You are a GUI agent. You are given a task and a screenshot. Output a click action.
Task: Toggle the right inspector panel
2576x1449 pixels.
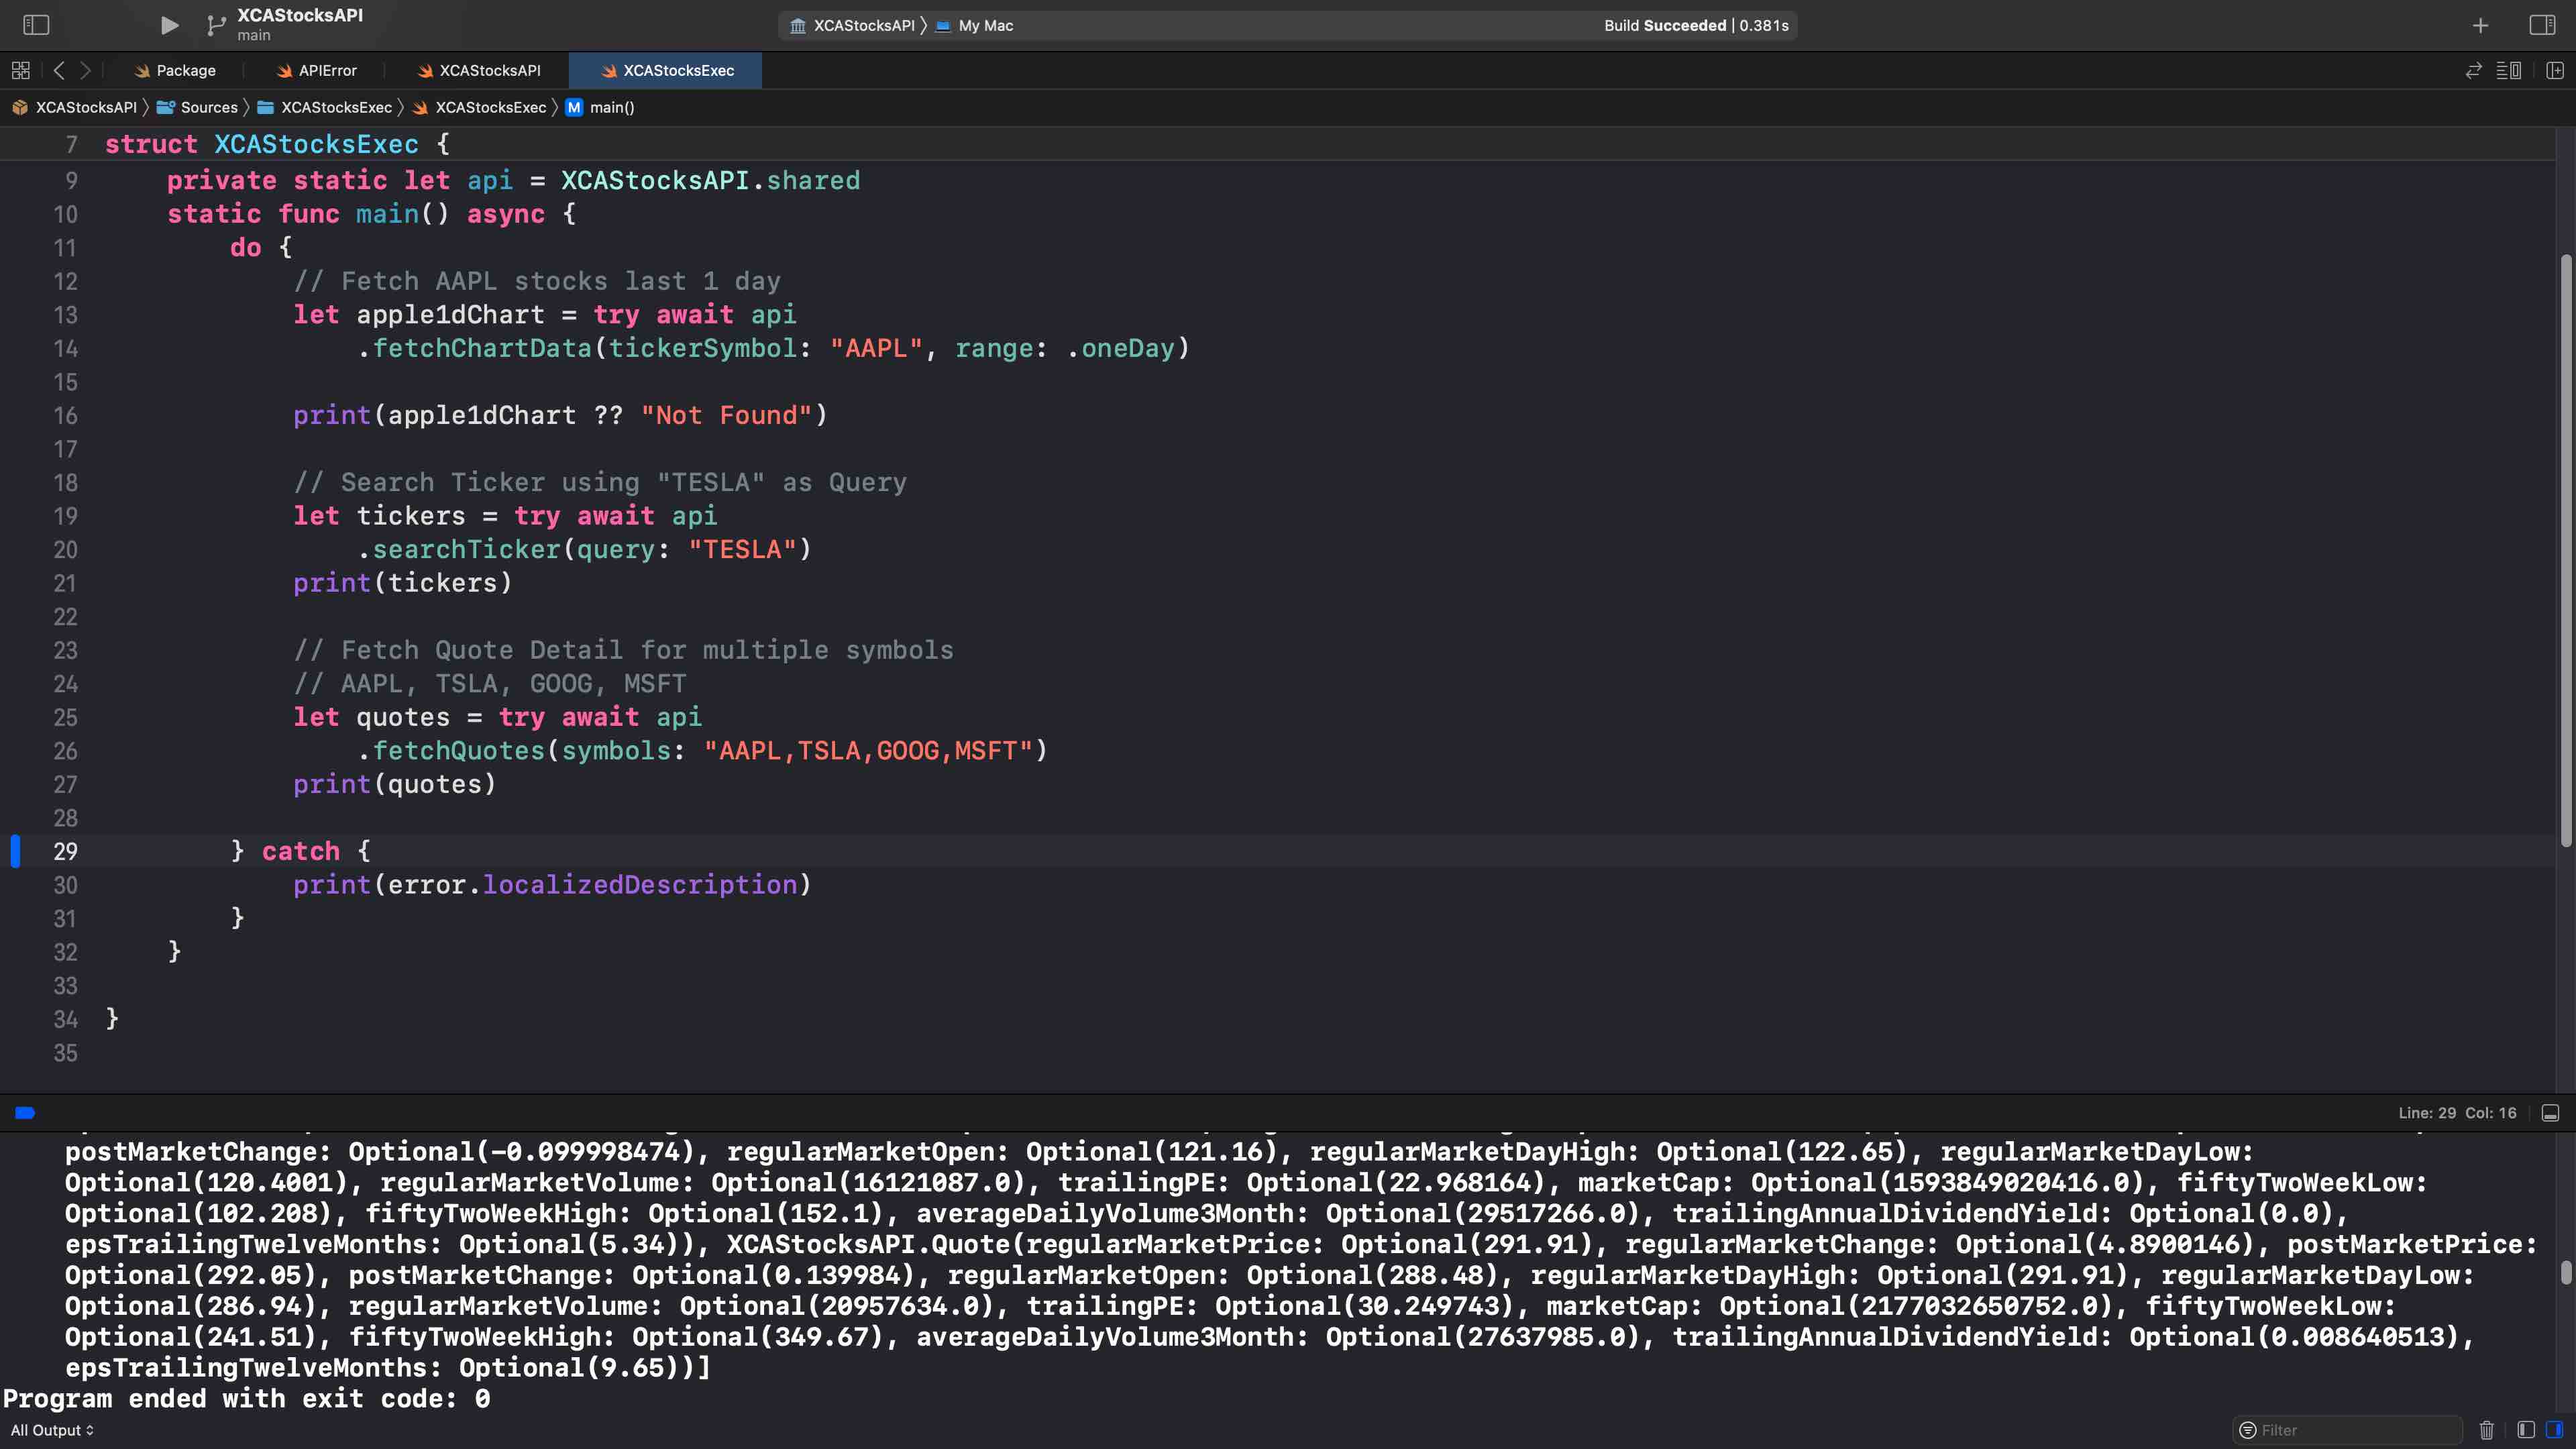coord(2542,25)
